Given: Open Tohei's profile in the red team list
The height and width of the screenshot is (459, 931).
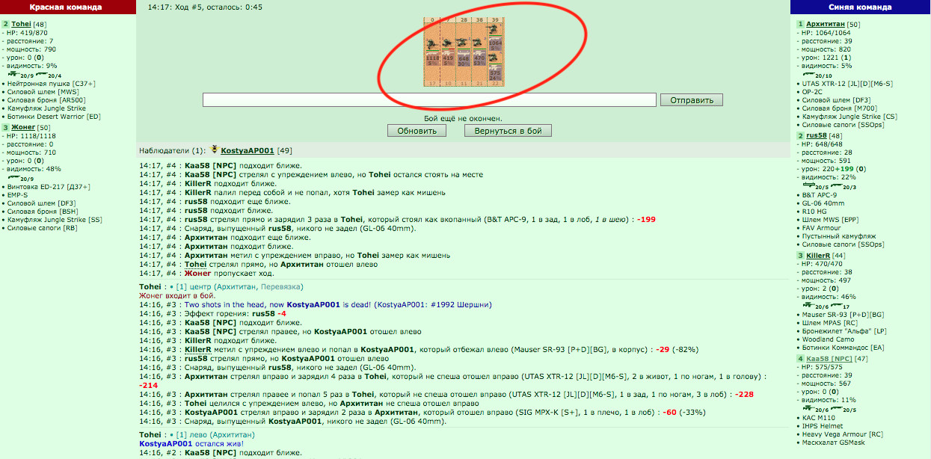Looking at the screenshot, I should (x=21, y=24).
